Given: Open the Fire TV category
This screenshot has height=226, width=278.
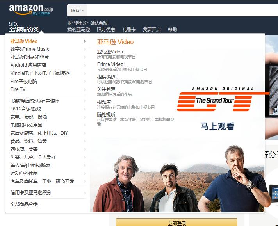Looking at the screenshot, I should (x=18, y=89).
